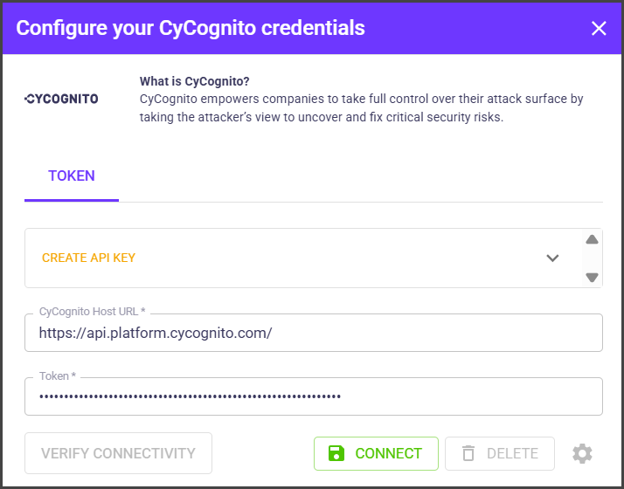Click the CyCognito description paragraph
Viewport: 624px width, 489px height.
point(361,107)
